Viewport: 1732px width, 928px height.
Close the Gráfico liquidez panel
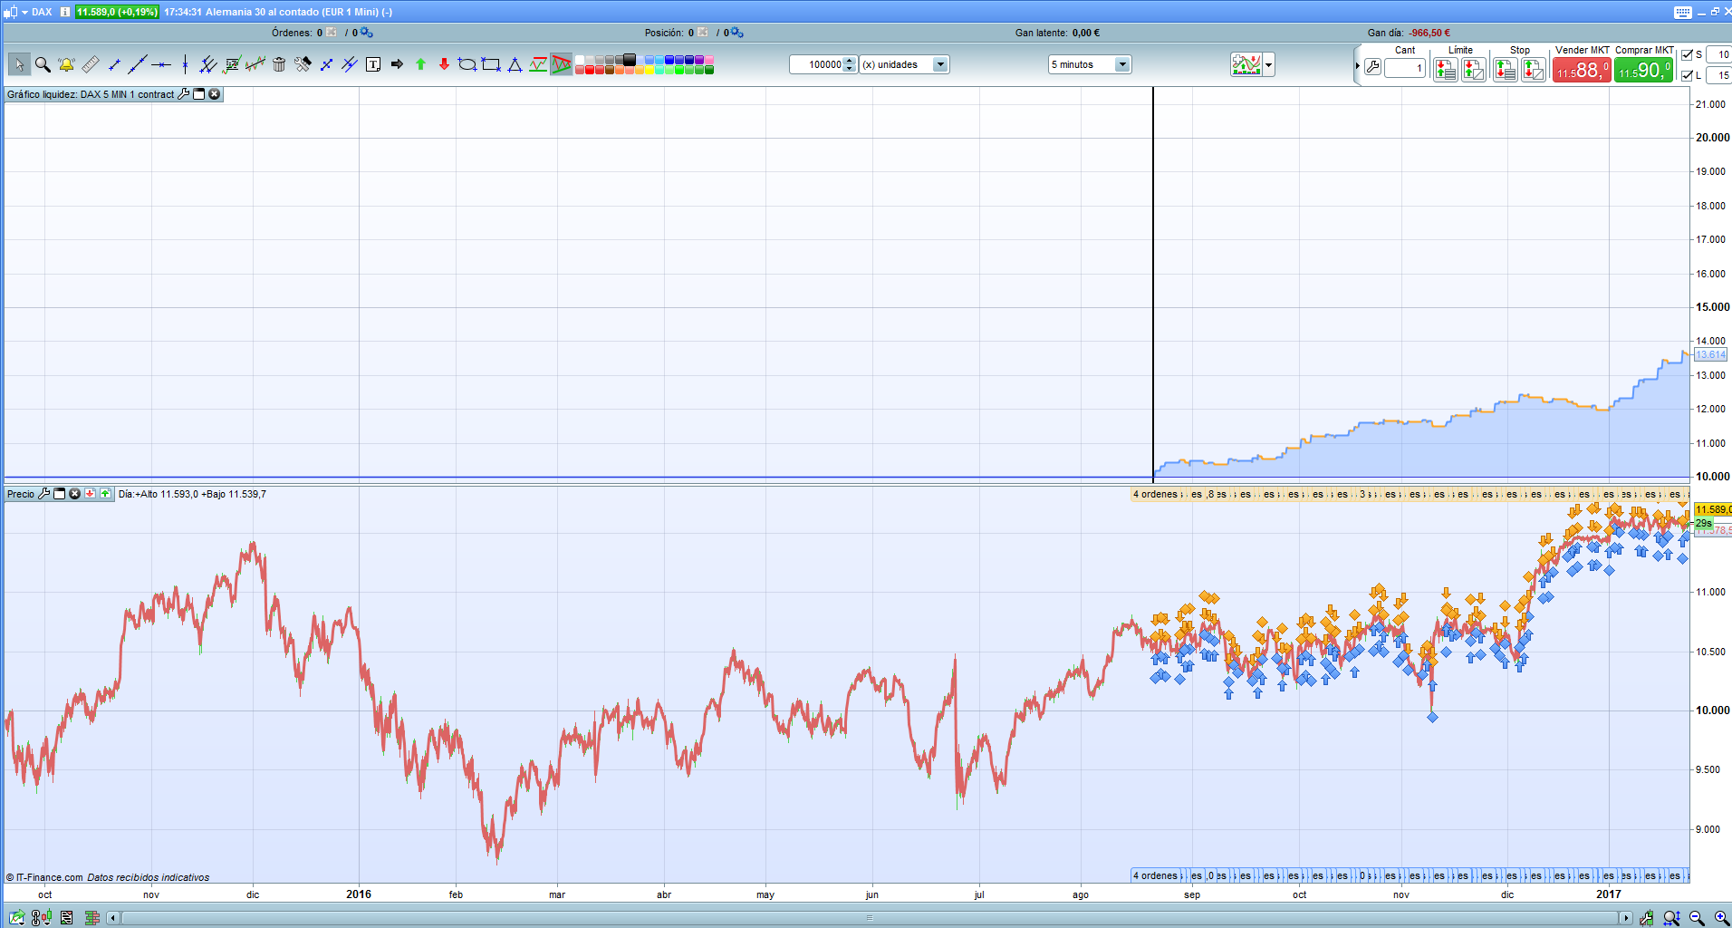(215, 94)
